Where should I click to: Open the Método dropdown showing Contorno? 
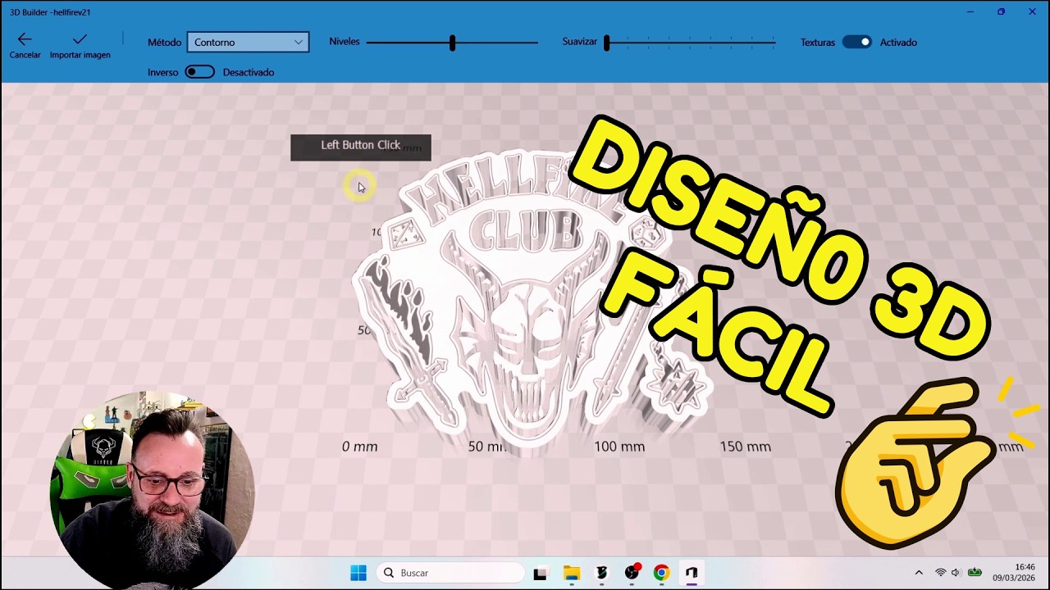[248, 42]
